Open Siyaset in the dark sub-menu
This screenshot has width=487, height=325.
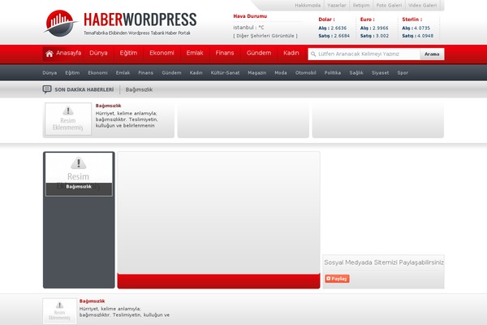[x=380, y=73]
